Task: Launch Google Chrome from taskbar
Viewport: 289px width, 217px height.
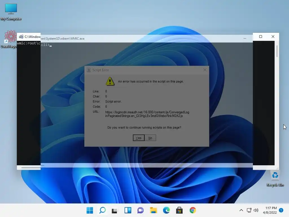Action: [x=192, y=210]
